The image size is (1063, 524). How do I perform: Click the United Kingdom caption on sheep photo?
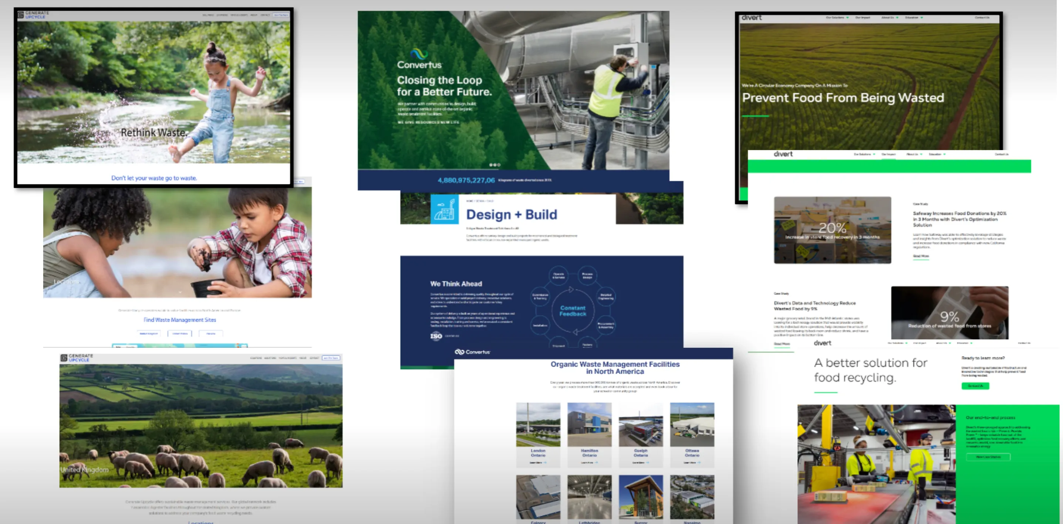(x=84, y=470)
